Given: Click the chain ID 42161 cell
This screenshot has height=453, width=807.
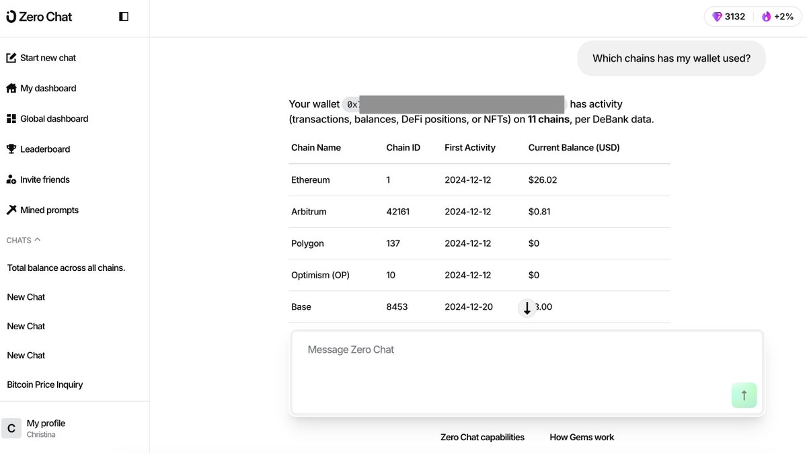Looking at the screenshot, I should [398, 212].
